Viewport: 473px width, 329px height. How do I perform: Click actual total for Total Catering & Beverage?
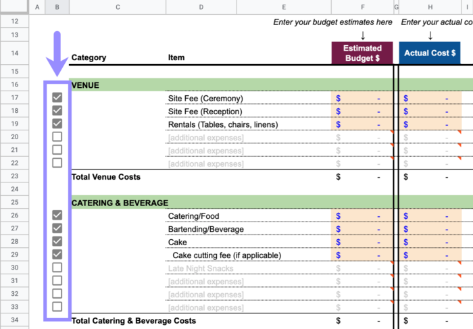click(430, 321)
